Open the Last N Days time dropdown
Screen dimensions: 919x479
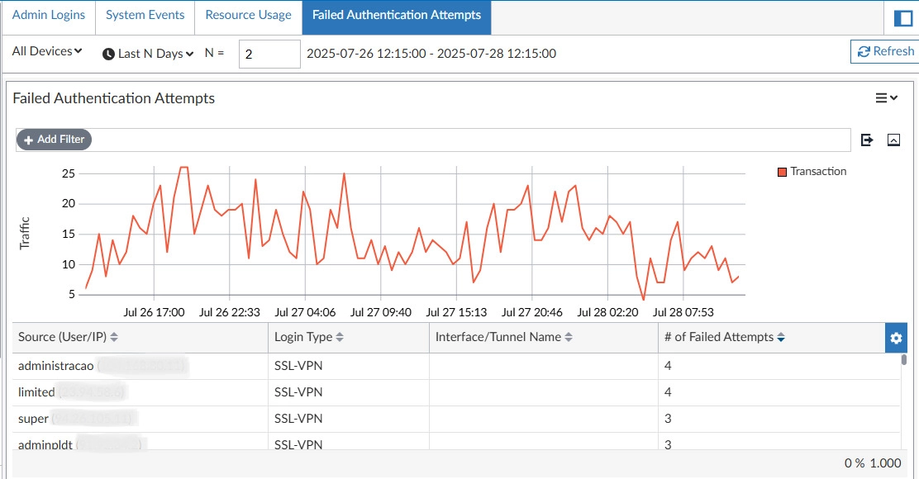(148, 54)
